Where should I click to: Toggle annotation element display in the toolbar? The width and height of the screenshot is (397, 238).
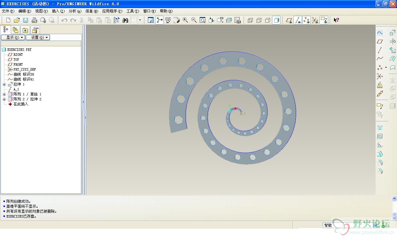click(x=324, y=20)
